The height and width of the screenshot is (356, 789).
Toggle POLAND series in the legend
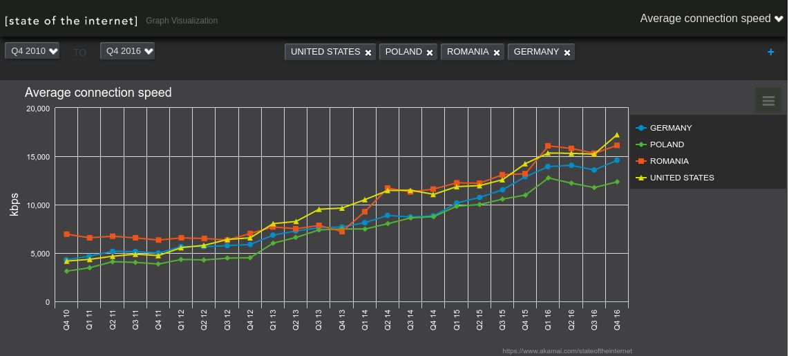(x=660, y=144)
